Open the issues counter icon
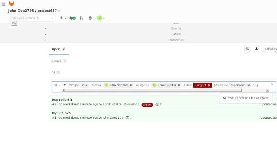Image resolution: width=277 pixels, height=166 pixels. point(72,18)
